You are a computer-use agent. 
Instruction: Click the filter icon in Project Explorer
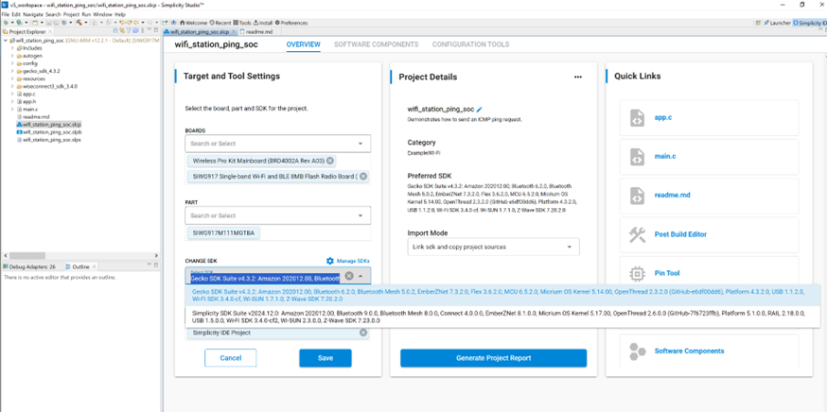click(x=131, y=31)
